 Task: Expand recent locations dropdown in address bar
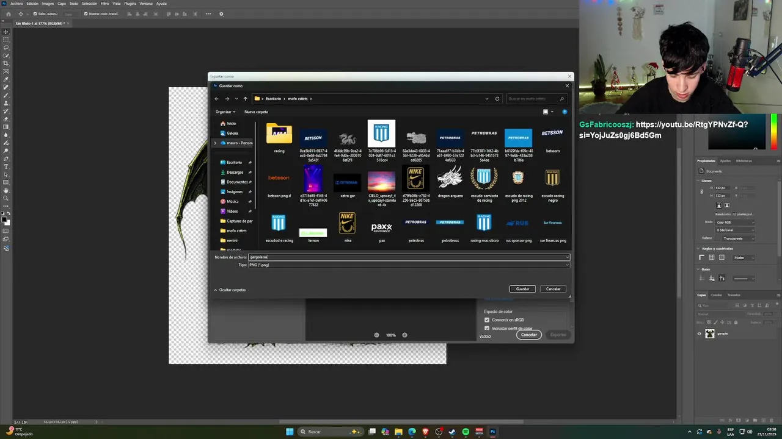[236, 99]
